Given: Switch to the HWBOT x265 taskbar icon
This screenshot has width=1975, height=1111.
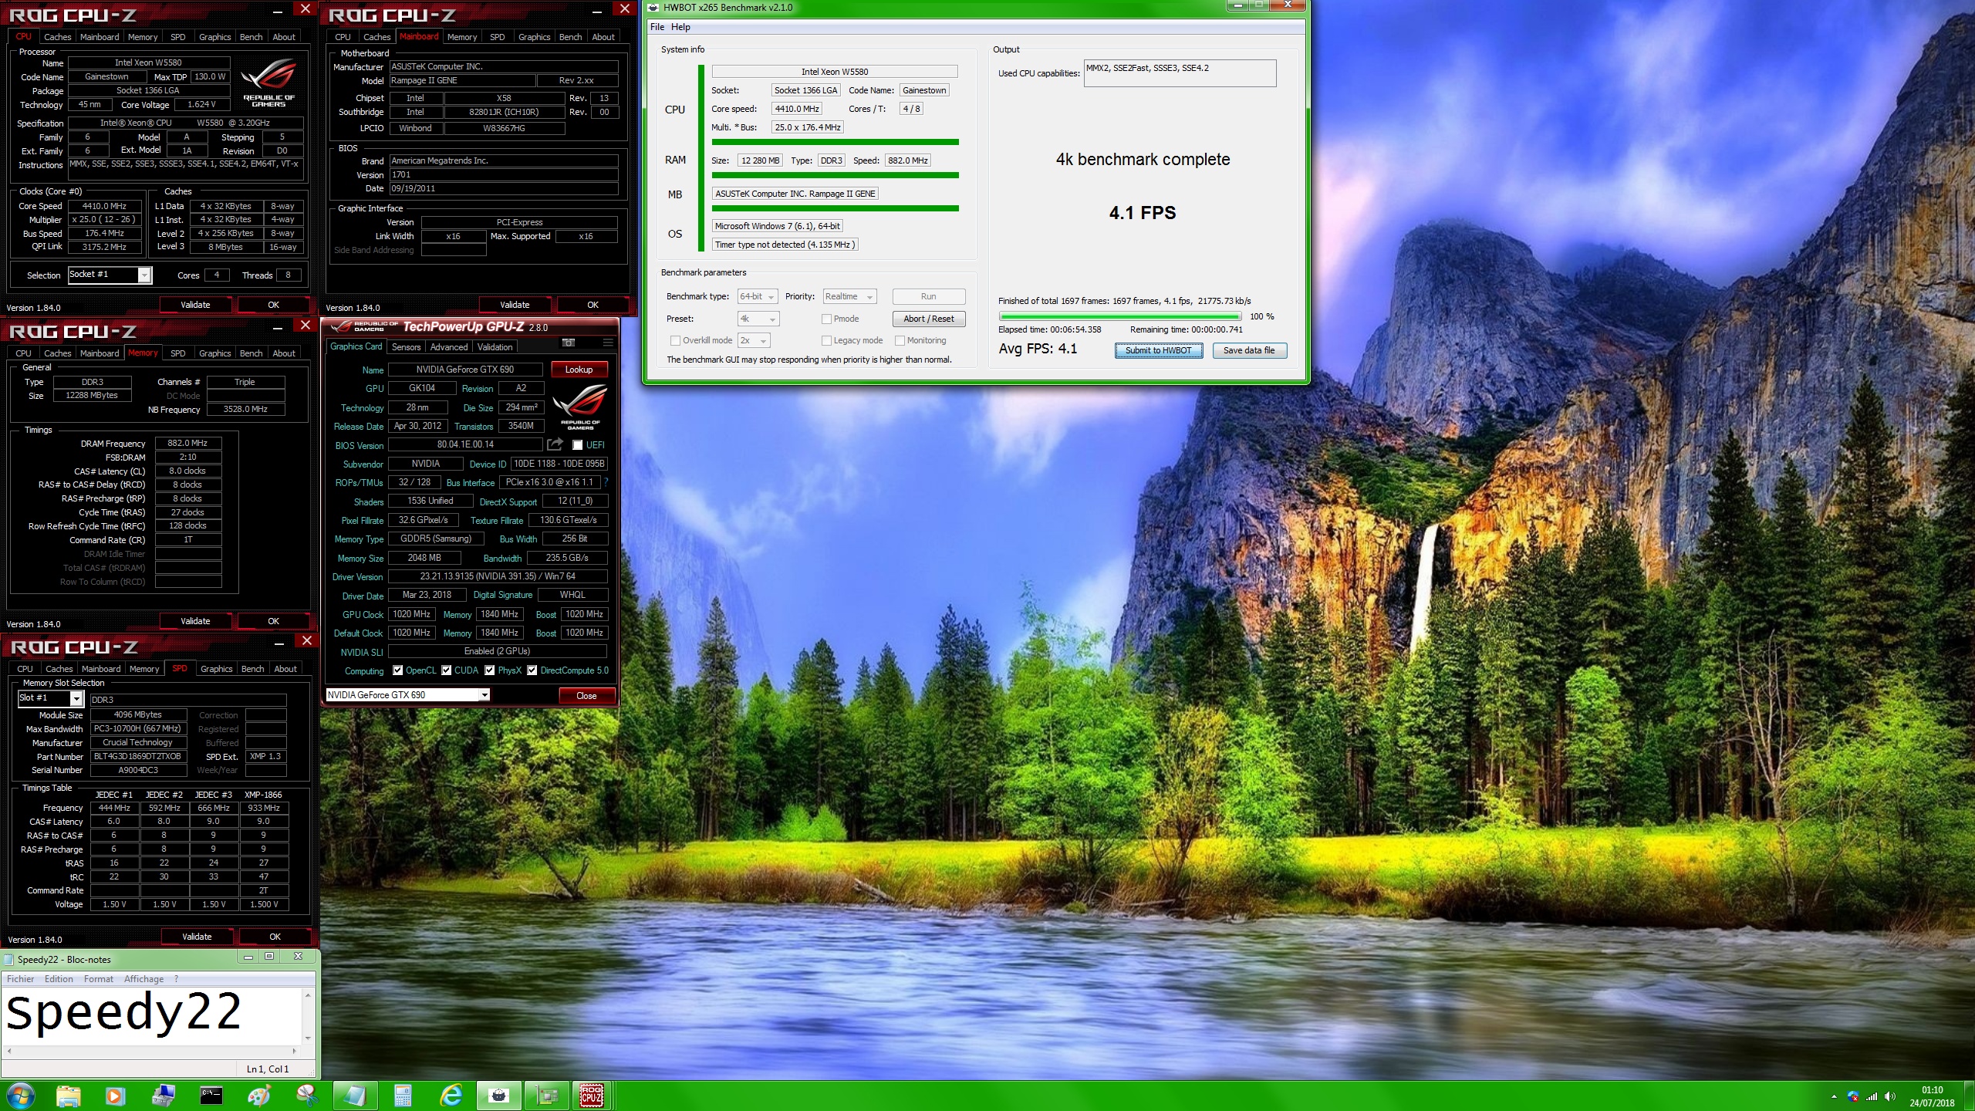Looking at the screenshot, I should tap(499, 1096).
